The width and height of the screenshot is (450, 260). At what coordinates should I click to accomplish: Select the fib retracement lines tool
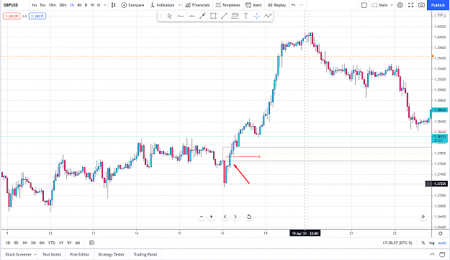coord(235,16)
